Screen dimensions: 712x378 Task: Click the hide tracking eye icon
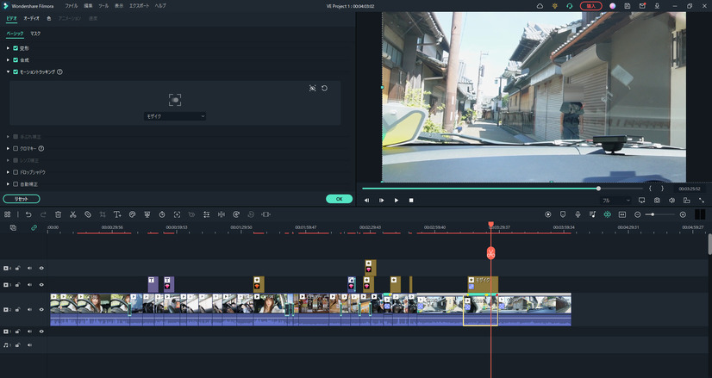[312, 88]
